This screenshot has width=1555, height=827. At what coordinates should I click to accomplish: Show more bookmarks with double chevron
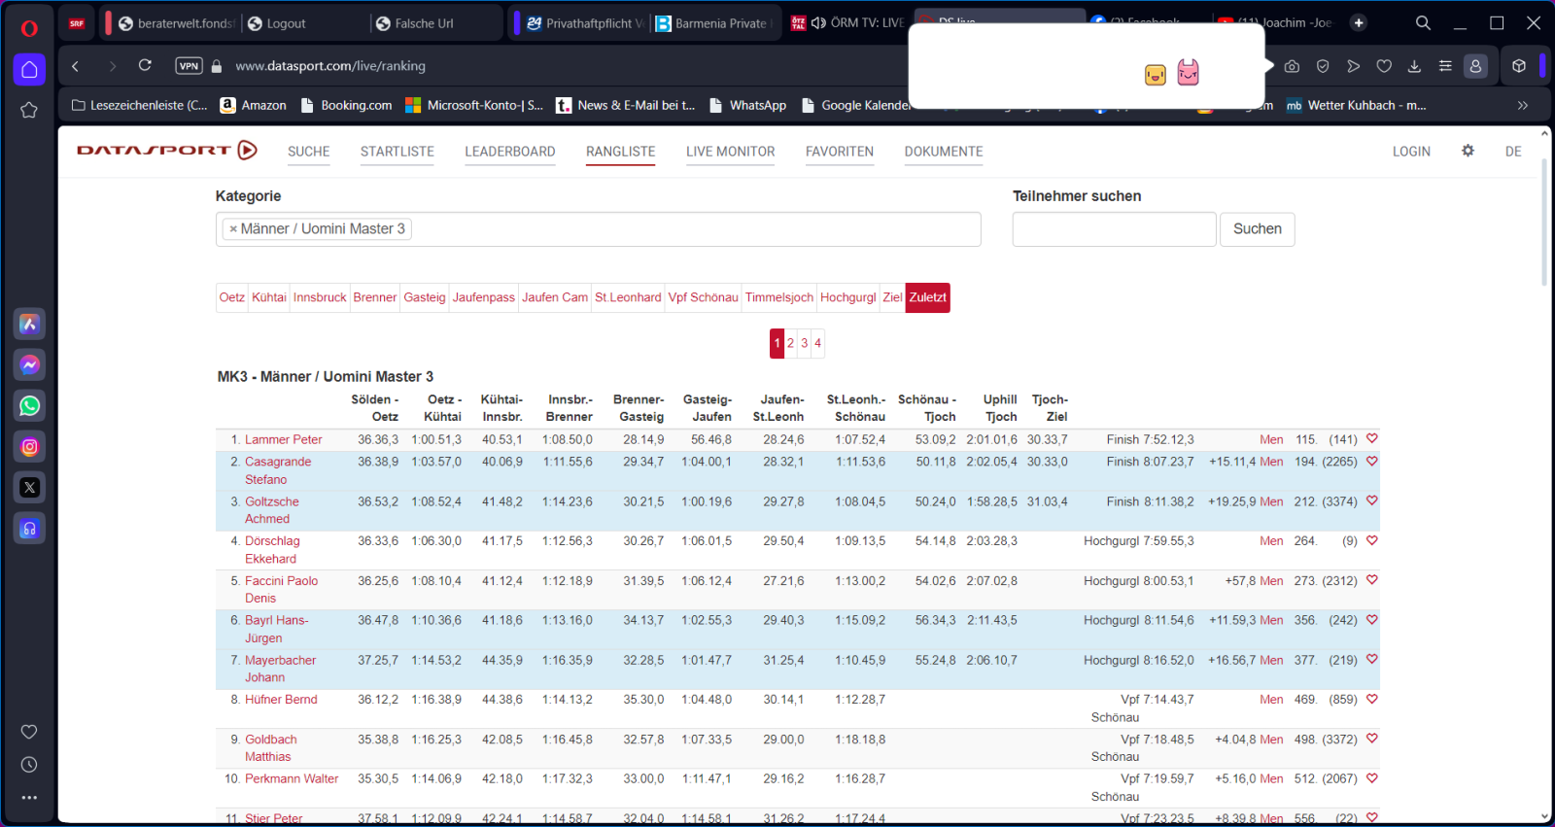click(1522, 105)
